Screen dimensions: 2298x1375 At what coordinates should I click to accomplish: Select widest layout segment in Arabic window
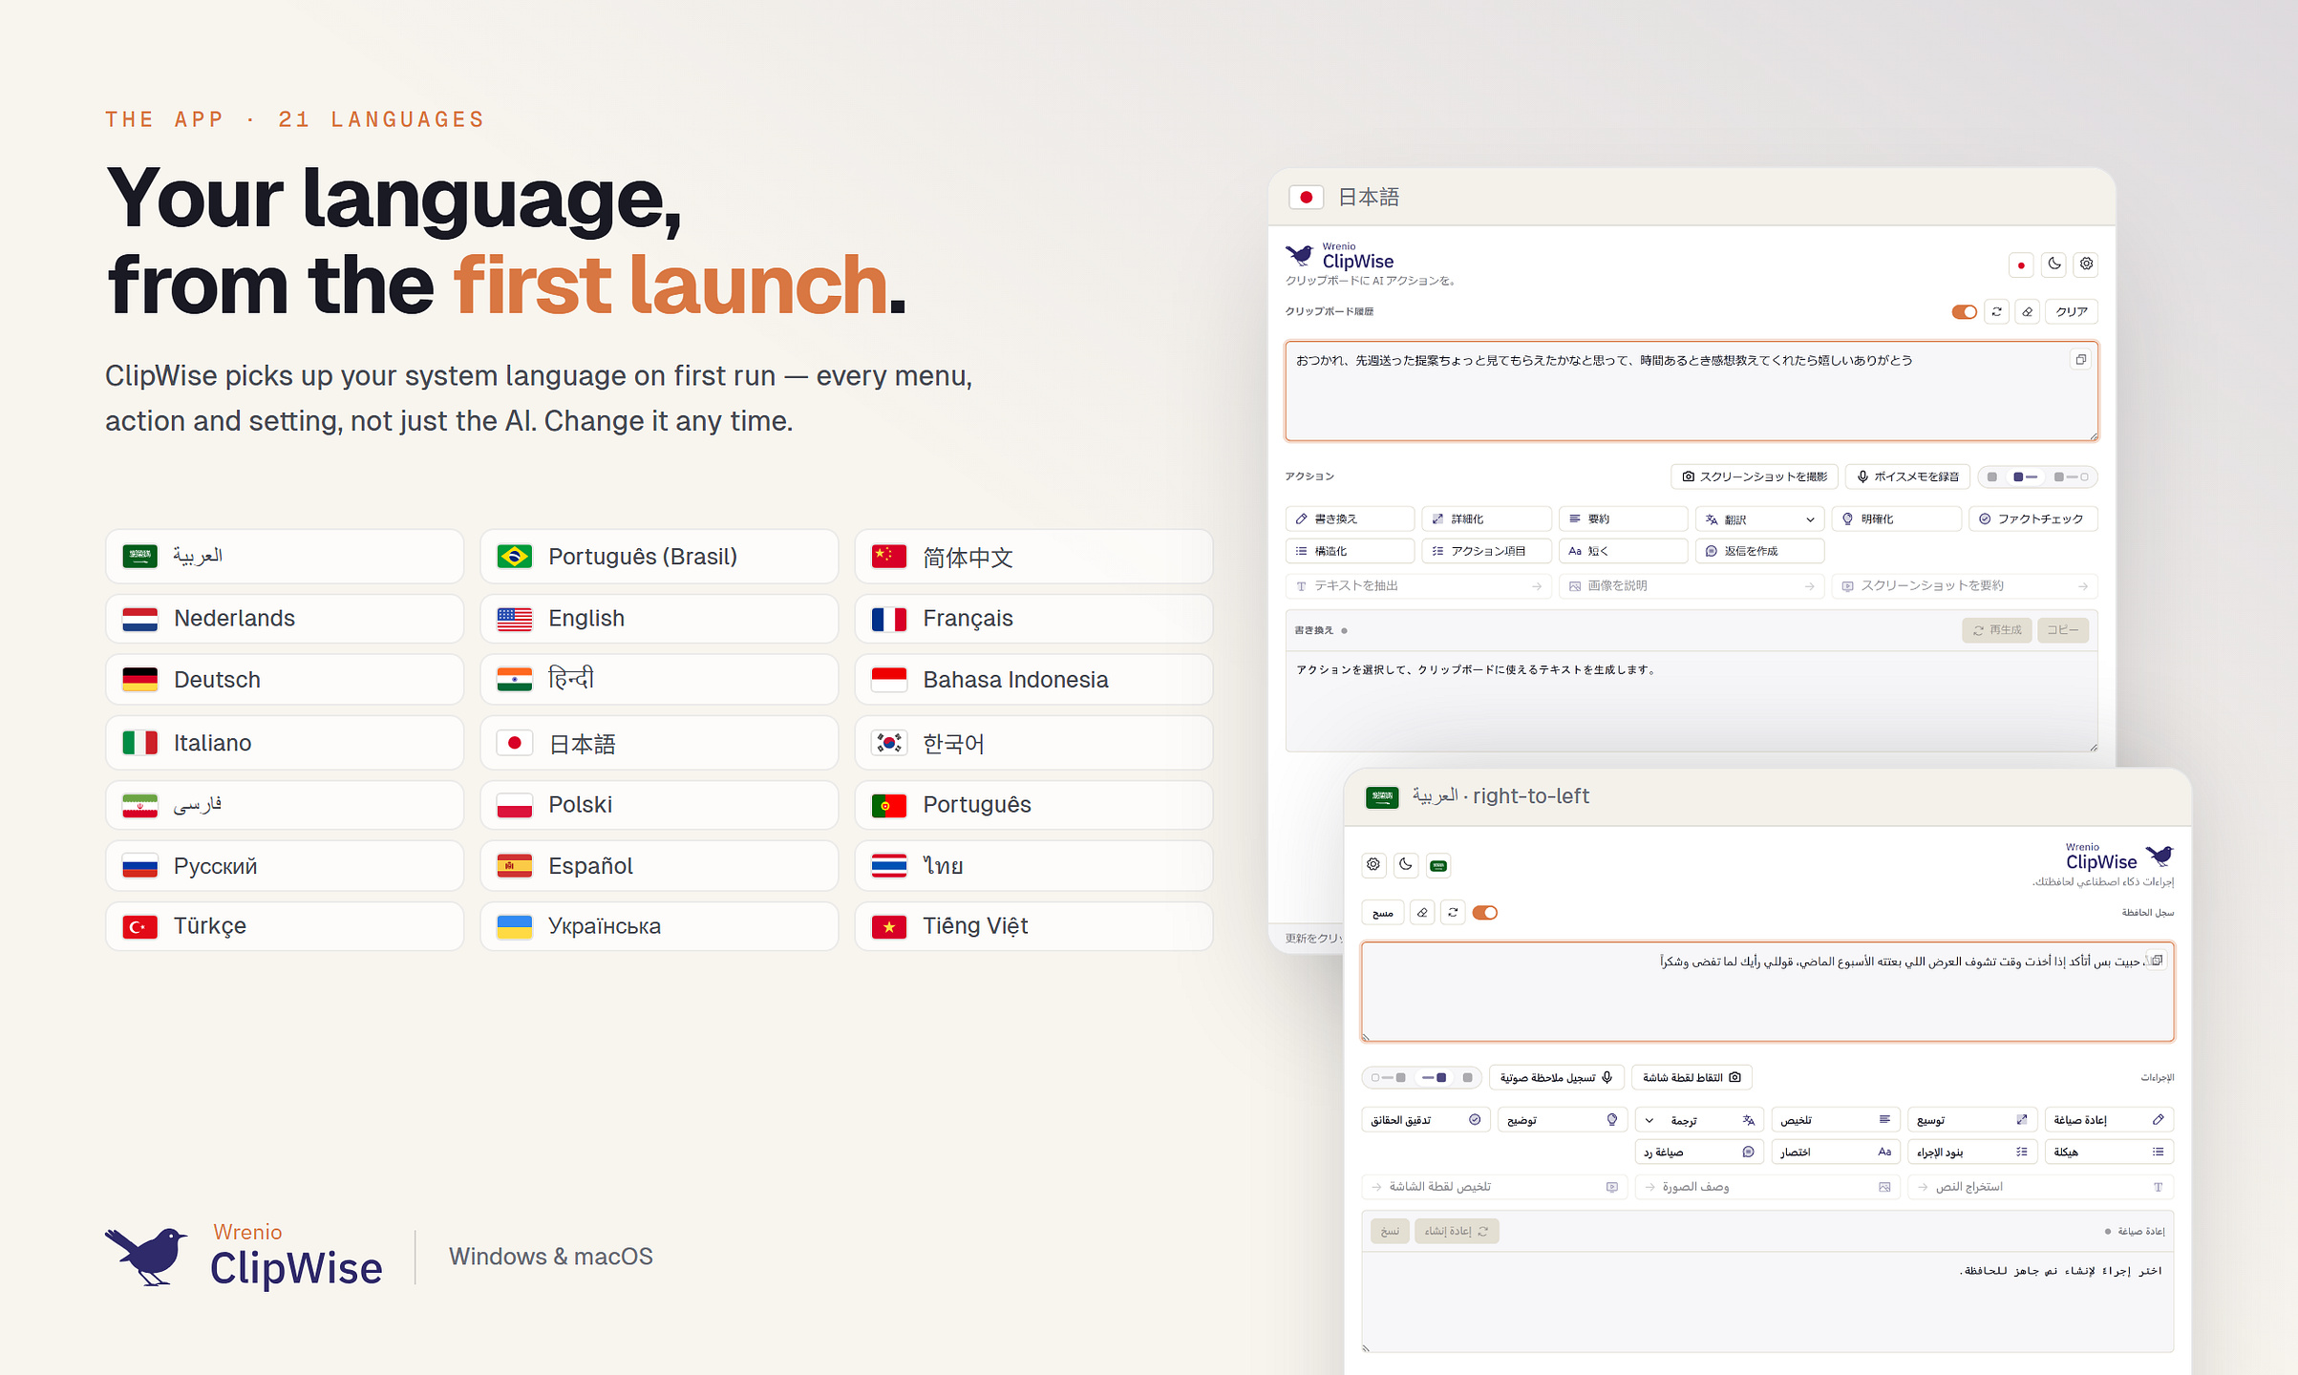click(1388, 1078)
